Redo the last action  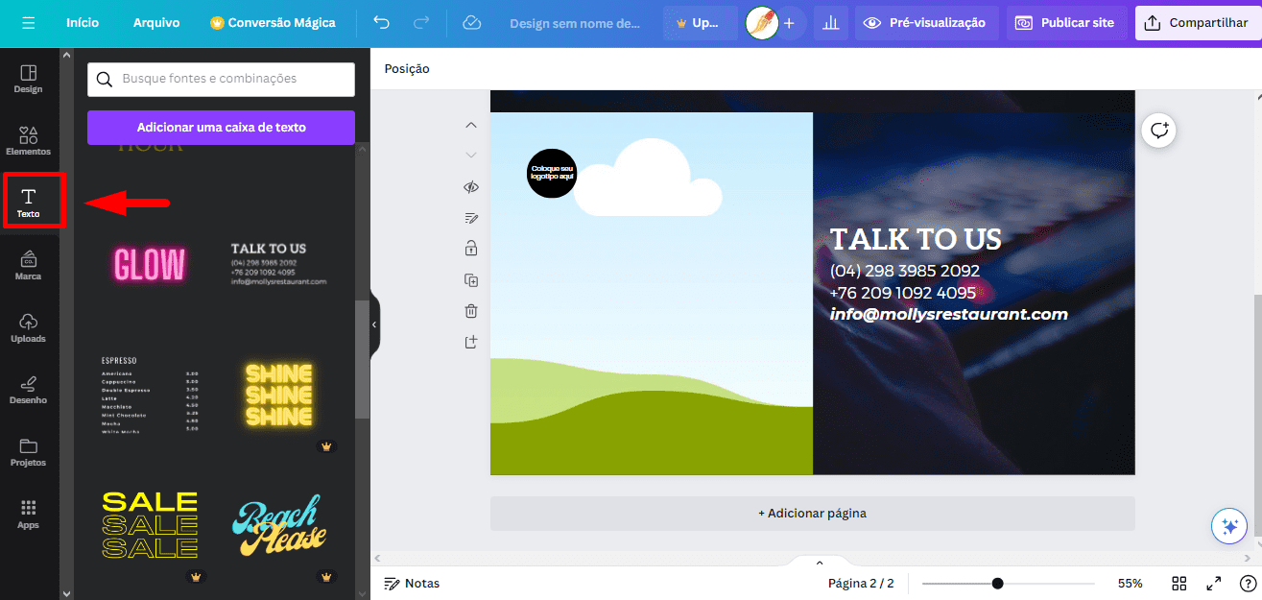(420, 23)
